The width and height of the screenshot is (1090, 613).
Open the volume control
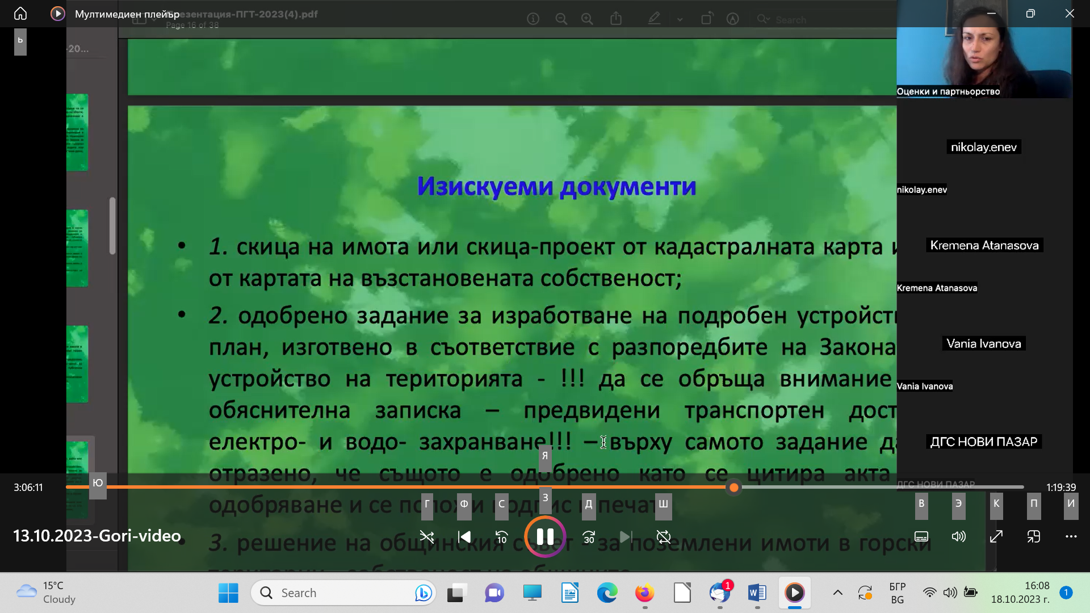point(959,536)
